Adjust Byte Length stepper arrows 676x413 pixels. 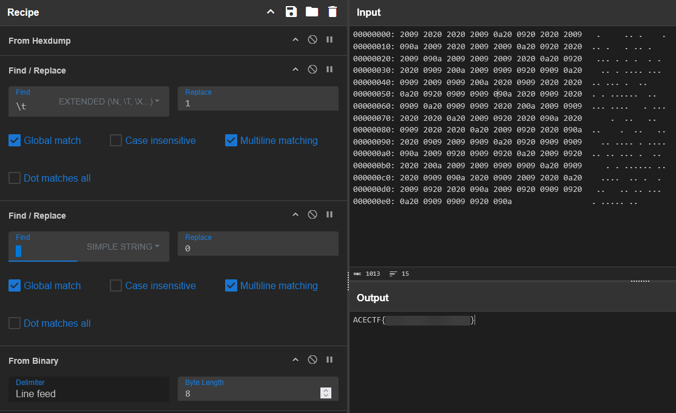pyautogui.click(x=326, y=394)
